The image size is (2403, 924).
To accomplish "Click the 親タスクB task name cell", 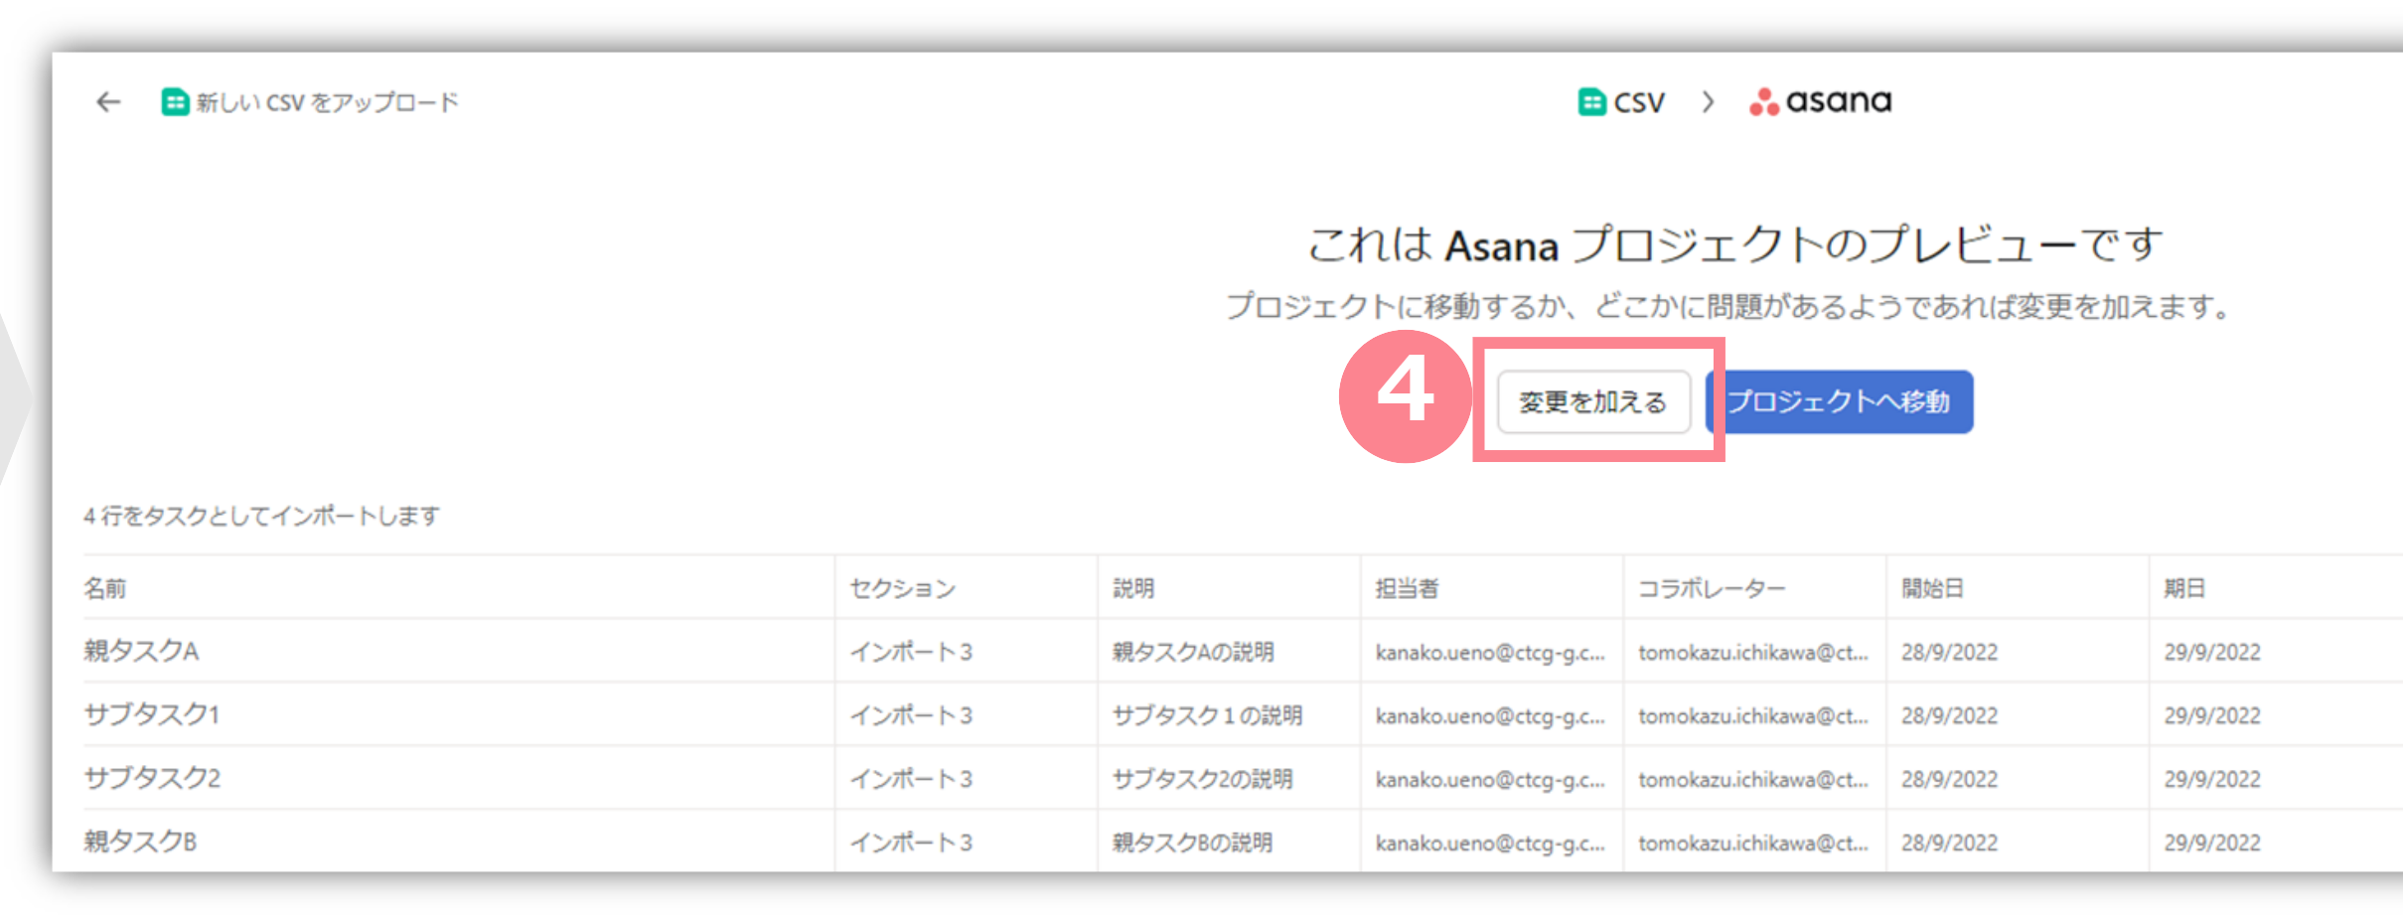I will point(140,843).
